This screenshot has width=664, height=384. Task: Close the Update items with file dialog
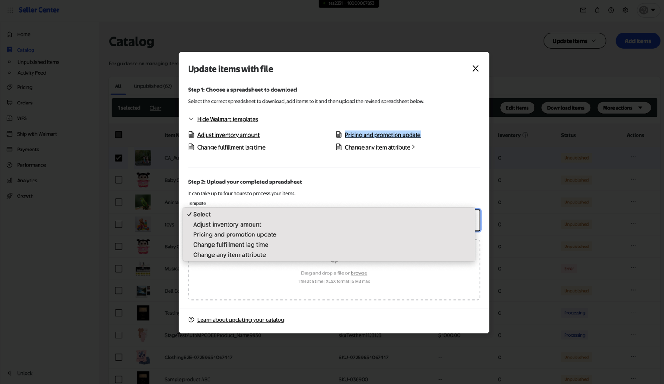tap(475, 69)
